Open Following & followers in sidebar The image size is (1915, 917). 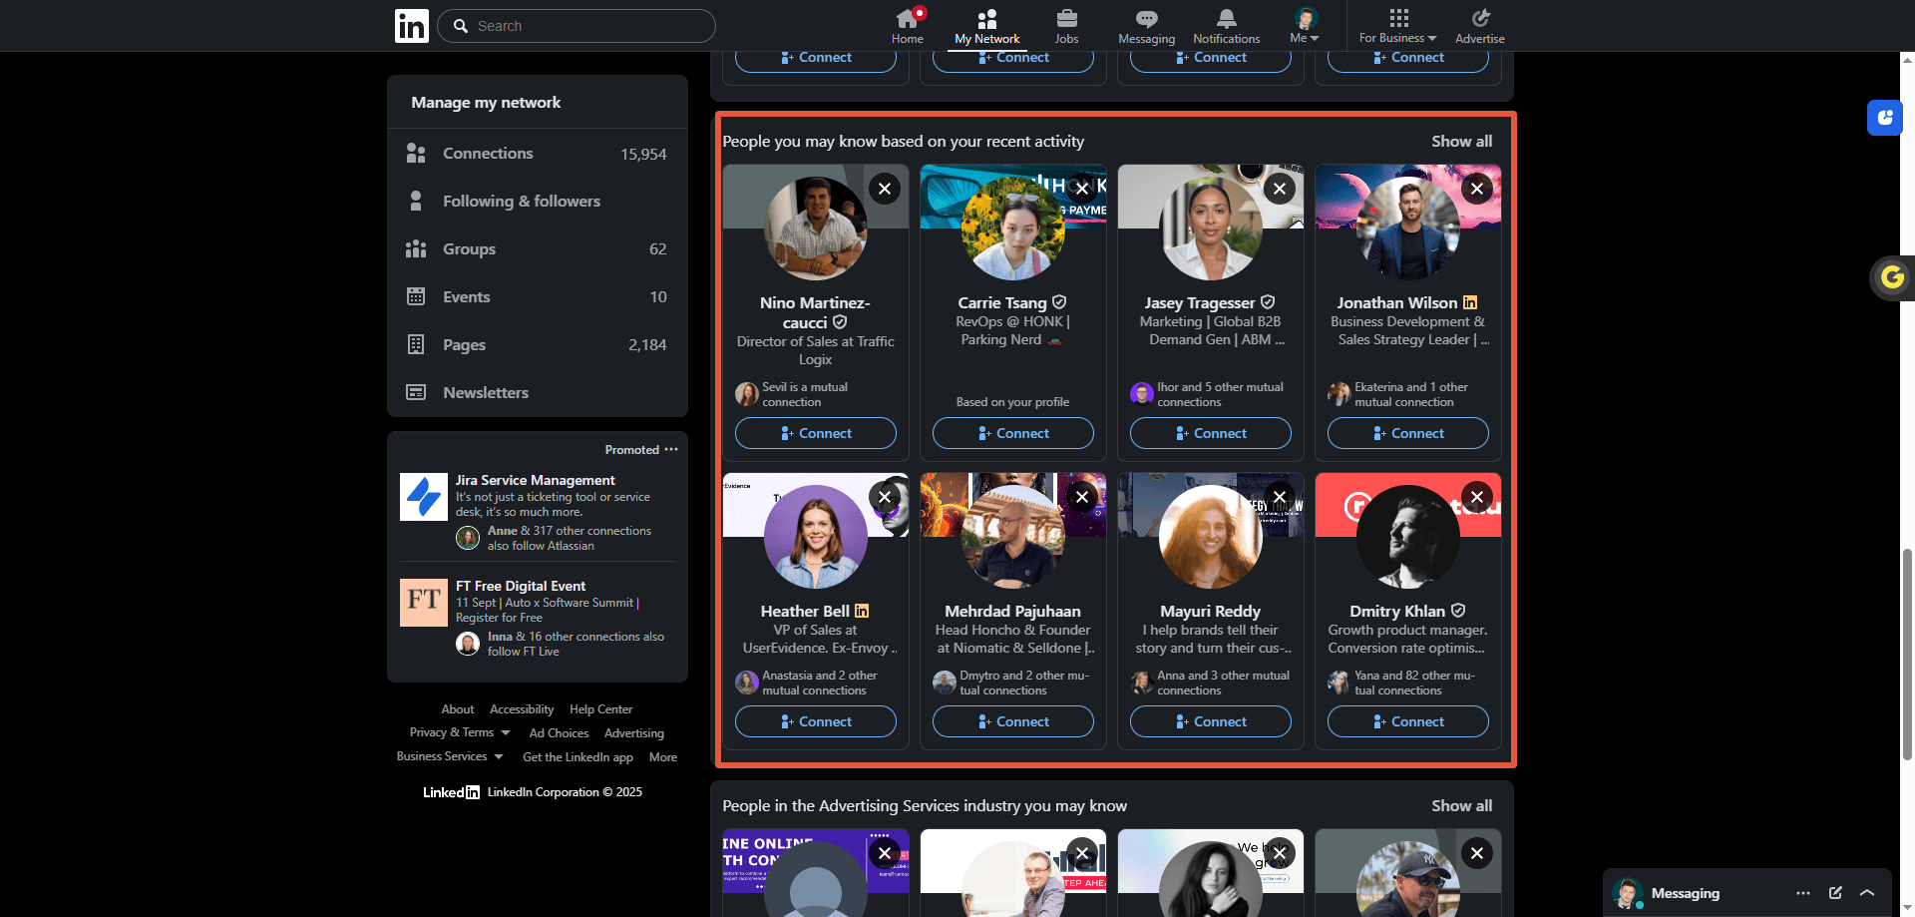(537, 202)
